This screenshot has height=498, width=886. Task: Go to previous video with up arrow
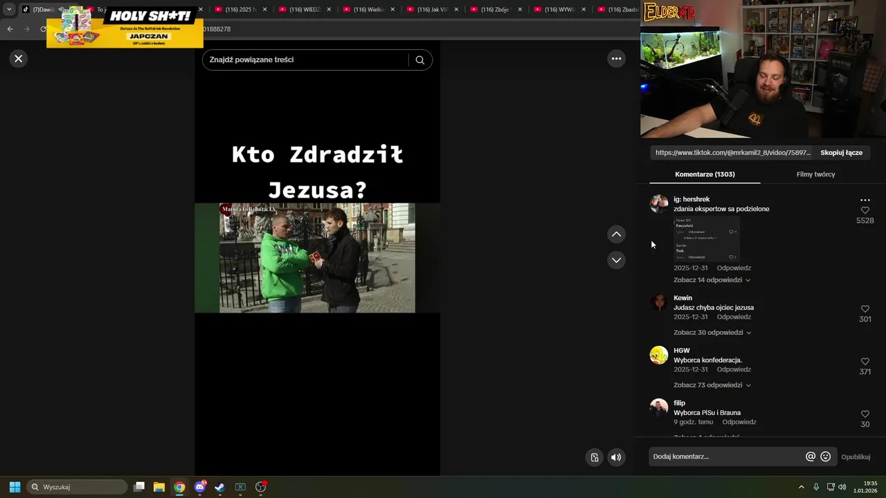616,234
